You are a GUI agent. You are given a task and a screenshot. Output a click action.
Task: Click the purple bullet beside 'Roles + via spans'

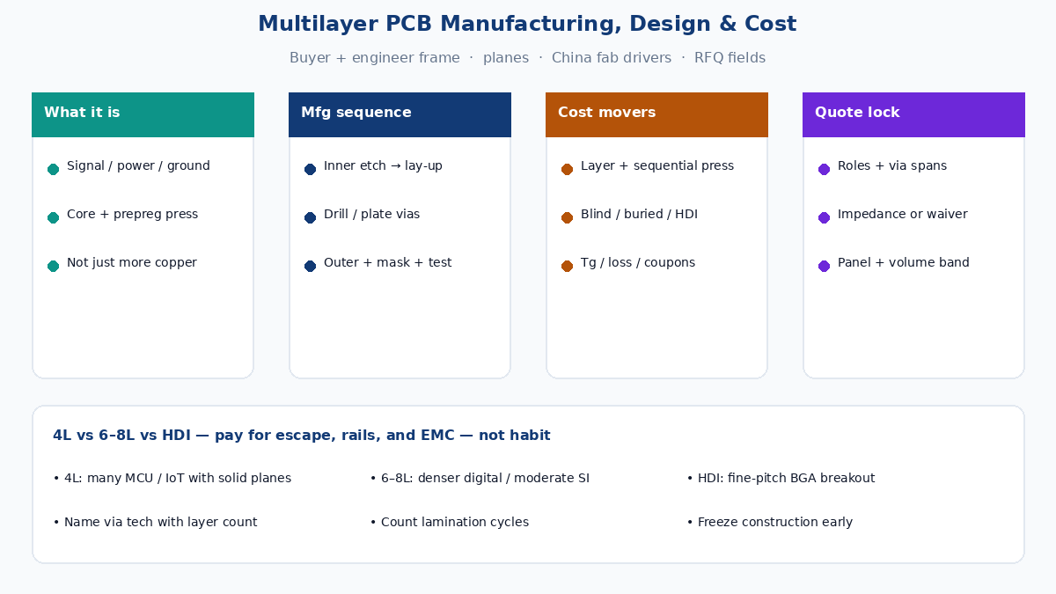(824, 169)
